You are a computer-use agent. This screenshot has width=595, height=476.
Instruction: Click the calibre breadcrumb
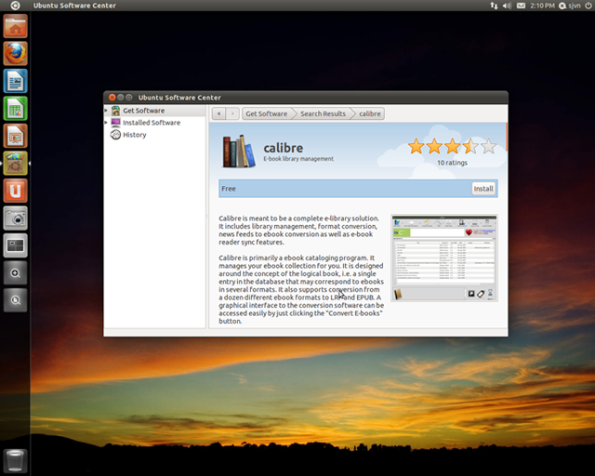[370, 113]
